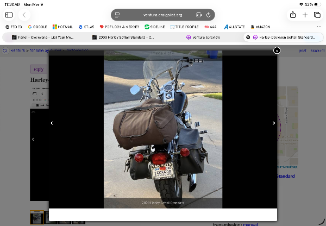Open the page settings menu in address bar
The height and width of the screenshot is (226, 326).
pyautogui.click(x=117, y=15)
